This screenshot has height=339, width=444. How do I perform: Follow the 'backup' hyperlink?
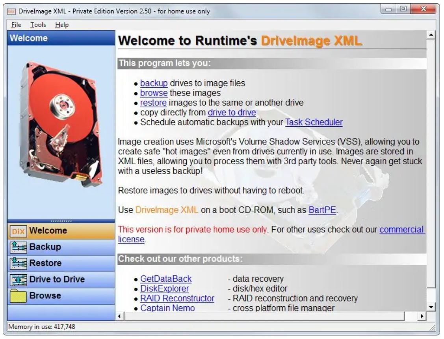click(x=154, y=83)
